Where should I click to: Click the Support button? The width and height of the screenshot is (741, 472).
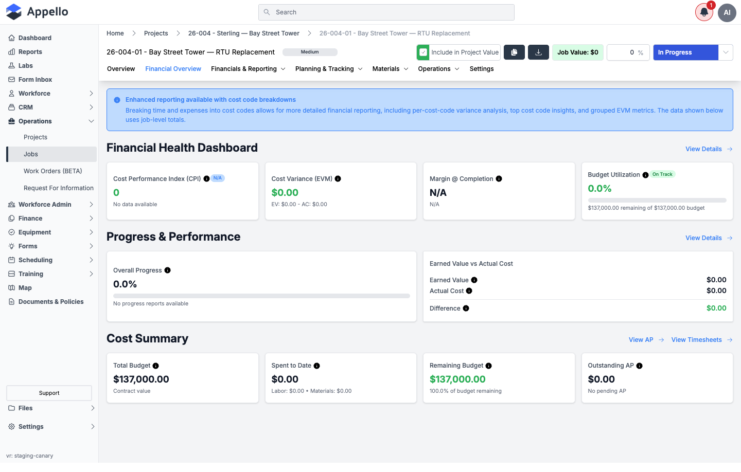point(49,393)
